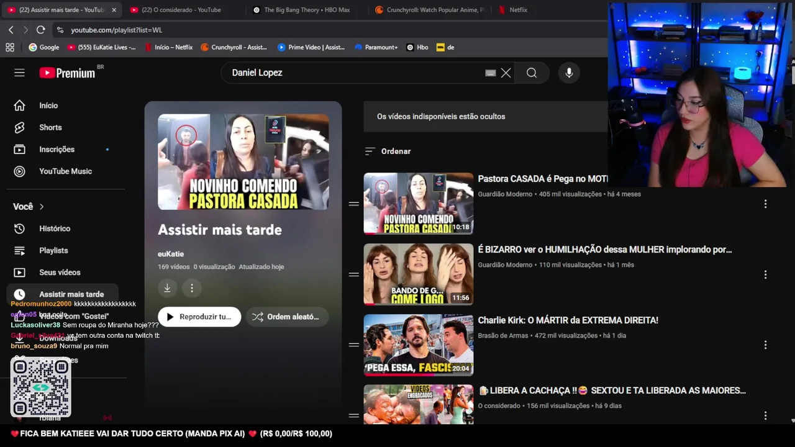
Task: Open the Google bookmark
Action: pos(44,47)
